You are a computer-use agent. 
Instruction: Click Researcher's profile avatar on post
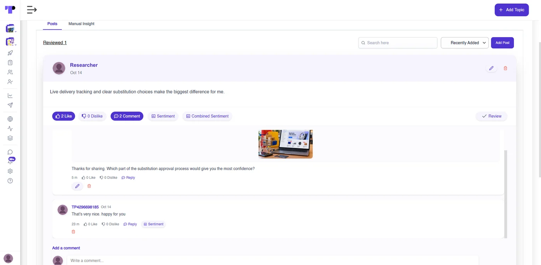(x=59, y=68)
